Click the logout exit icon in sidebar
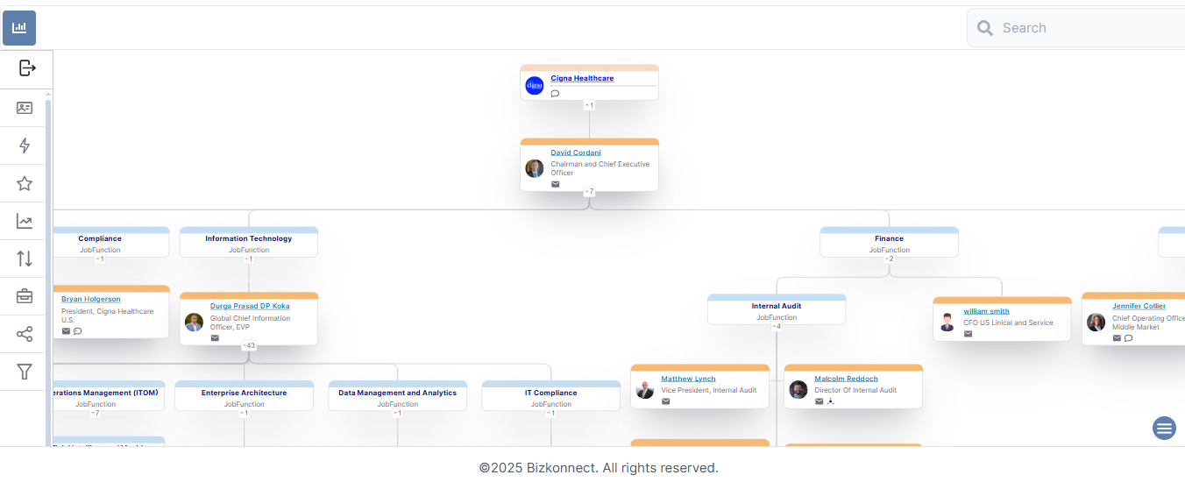 pos(26,68)
